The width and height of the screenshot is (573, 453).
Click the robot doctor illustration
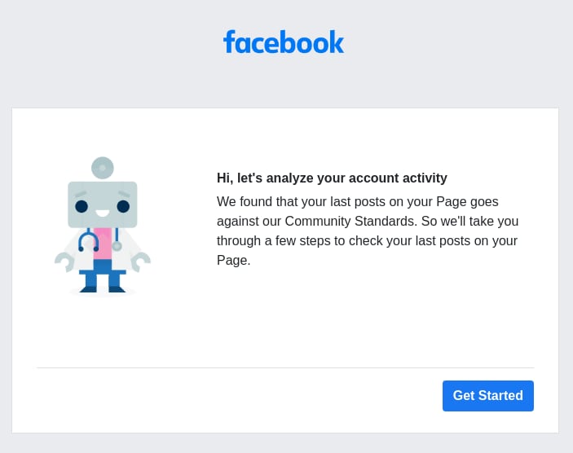point(103,226)
